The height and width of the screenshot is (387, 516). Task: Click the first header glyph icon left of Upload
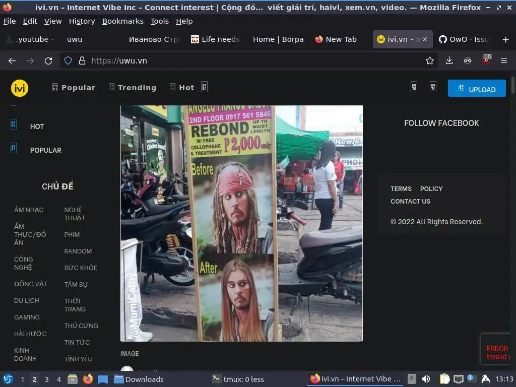coord(414,87)
